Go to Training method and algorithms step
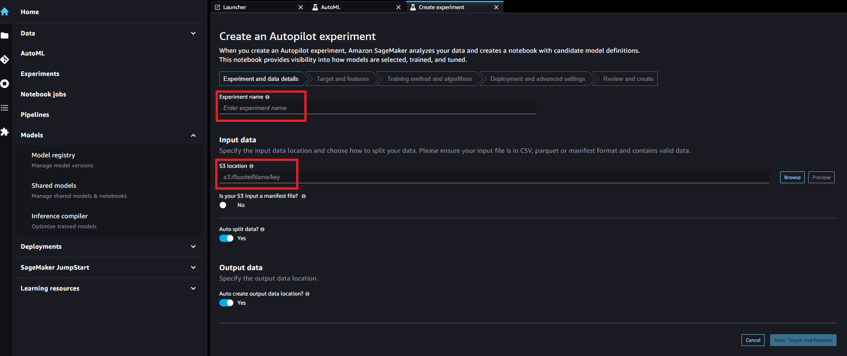This screenshot has width=847, height=356. point(429,79)
